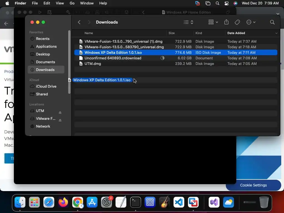Click the 6.02 GB size cell

[184, 58]
